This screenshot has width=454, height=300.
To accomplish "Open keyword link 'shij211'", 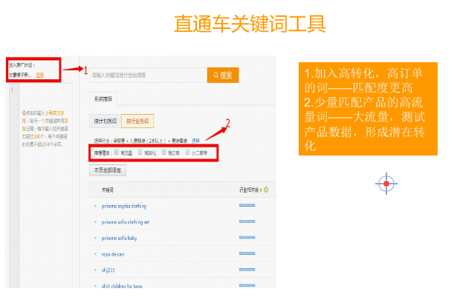I will (108, 270).
